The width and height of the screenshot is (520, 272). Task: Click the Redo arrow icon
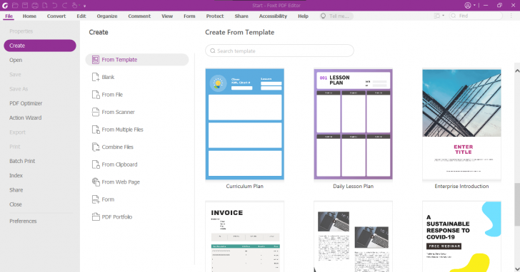[x=65, y=5]
